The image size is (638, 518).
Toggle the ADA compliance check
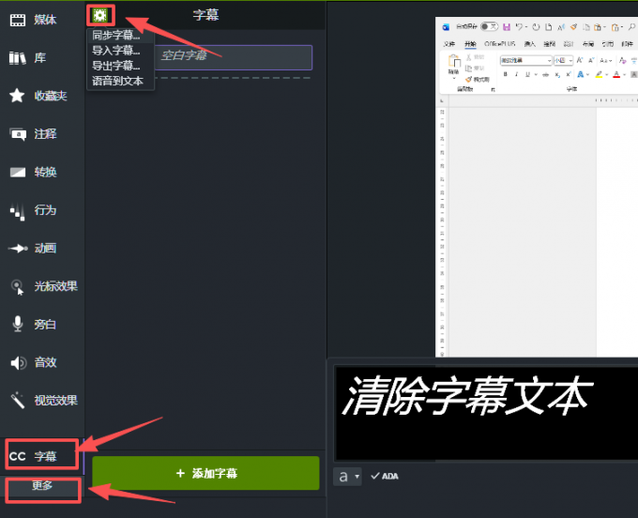(x=385, y=476)
